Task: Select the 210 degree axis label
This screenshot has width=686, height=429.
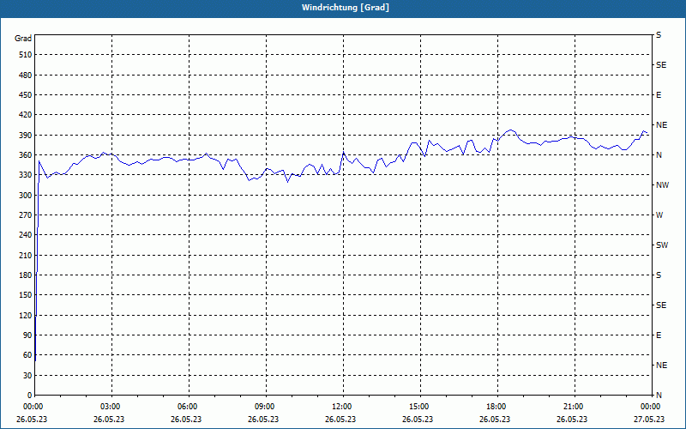Action: pos(26,255)
